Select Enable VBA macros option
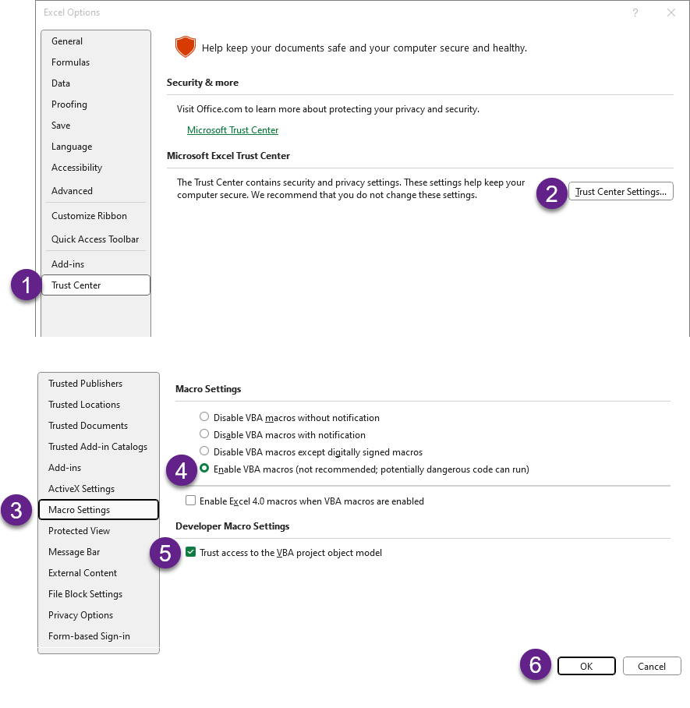This screenshot has height=708, width=690. [x=204, y=469]
